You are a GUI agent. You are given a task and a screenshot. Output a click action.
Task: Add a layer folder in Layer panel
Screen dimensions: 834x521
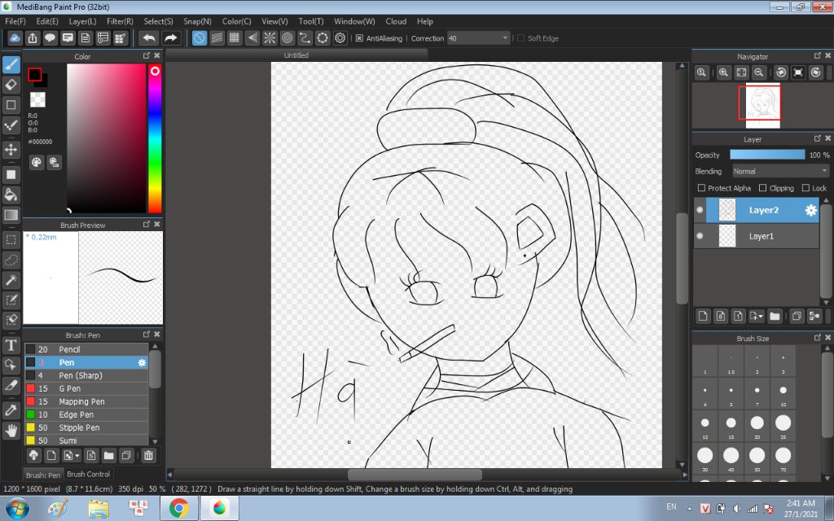coord(775,317)
